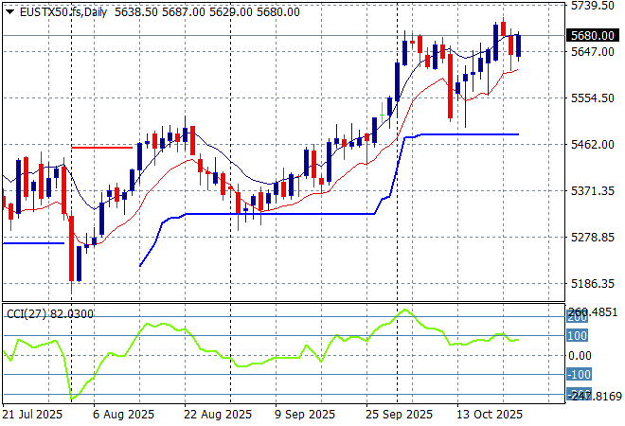Click the 22 Aug 2025 date label
Image resolution: width=625 pixels, height=426 pixels.
pos(218,415)
